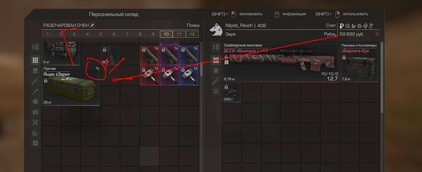Screen dimensions: 422x172
Task: Select the «Берлога-6у» container item
Action: [359, 62]
